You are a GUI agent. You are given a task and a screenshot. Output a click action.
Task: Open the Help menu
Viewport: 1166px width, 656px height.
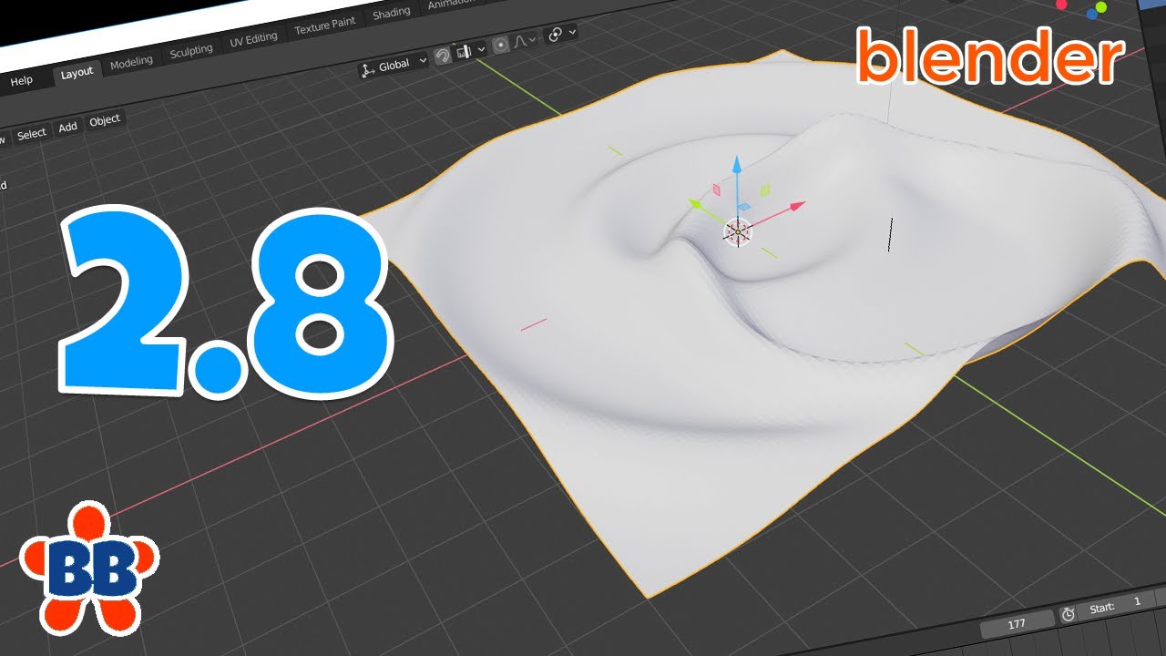coord(22,81)
